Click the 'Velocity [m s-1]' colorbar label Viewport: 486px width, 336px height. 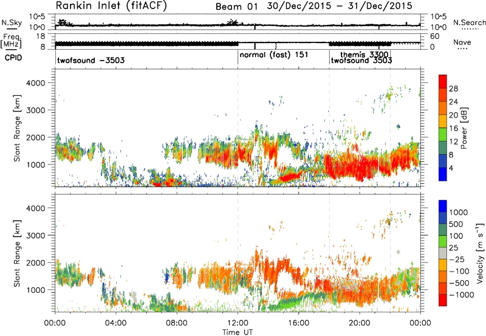[x=480, y=253]
